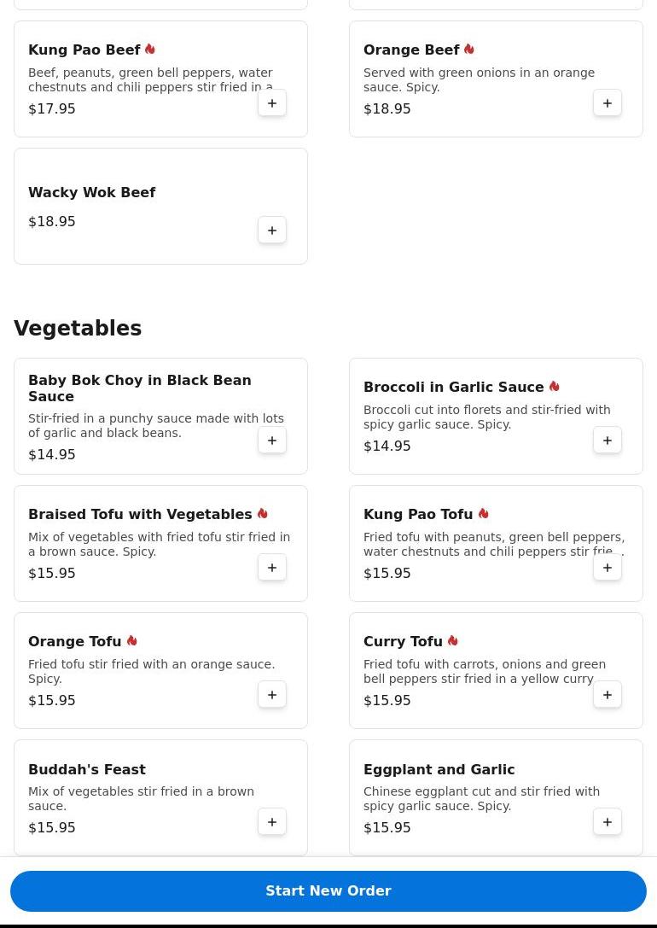Add Orange Tofu with plus button
The image size is (657, 928).
click(272, 695)
